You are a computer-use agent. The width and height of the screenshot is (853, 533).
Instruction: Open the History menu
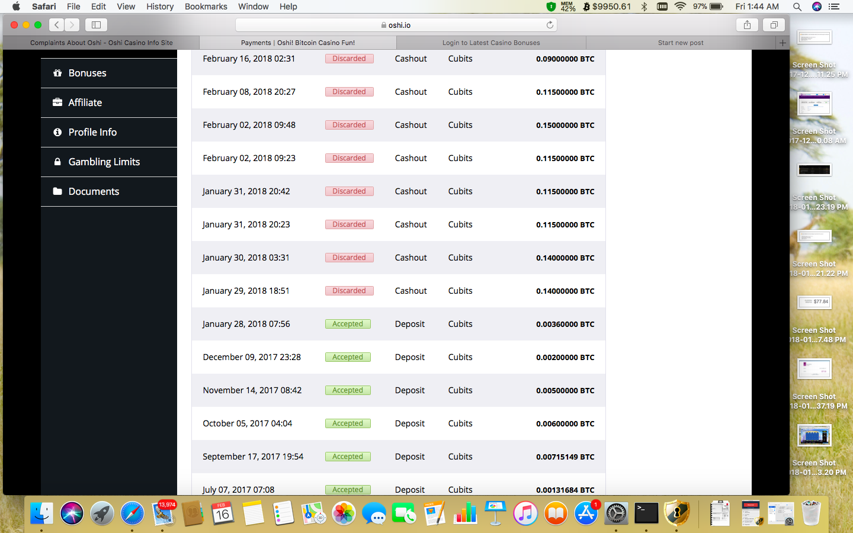tap(160, 7)
